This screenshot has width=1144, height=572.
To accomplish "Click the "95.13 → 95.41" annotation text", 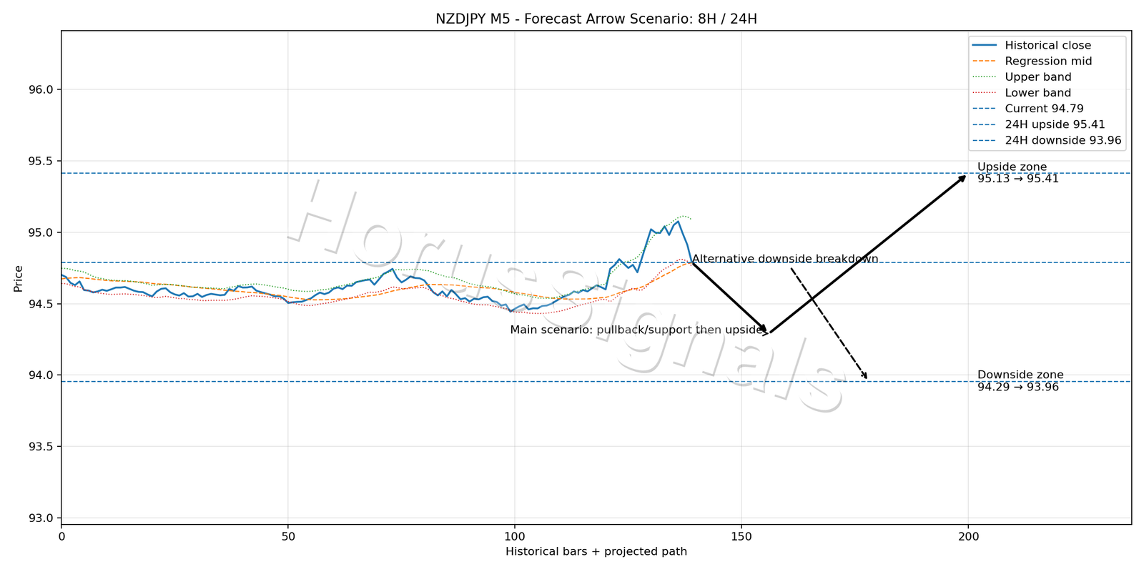I will (1017, 179).
